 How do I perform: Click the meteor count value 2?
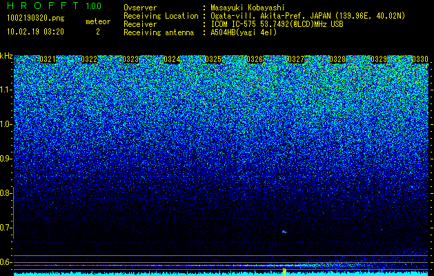(98, 32)
